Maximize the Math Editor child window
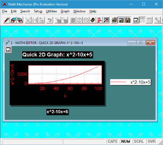163x145 pixels. point(141,43)
